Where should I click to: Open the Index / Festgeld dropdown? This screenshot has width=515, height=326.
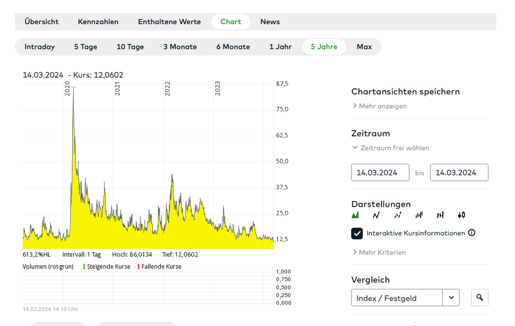pos(451,298)
